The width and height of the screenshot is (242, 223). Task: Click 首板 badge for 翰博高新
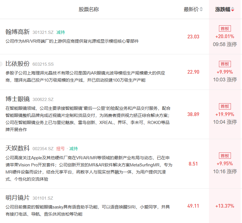pos(225,28)
